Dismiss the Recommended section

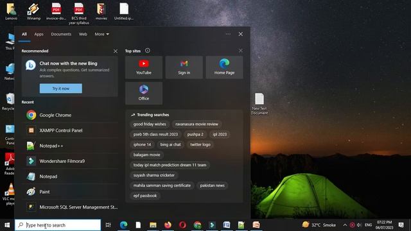coord(116,51)
